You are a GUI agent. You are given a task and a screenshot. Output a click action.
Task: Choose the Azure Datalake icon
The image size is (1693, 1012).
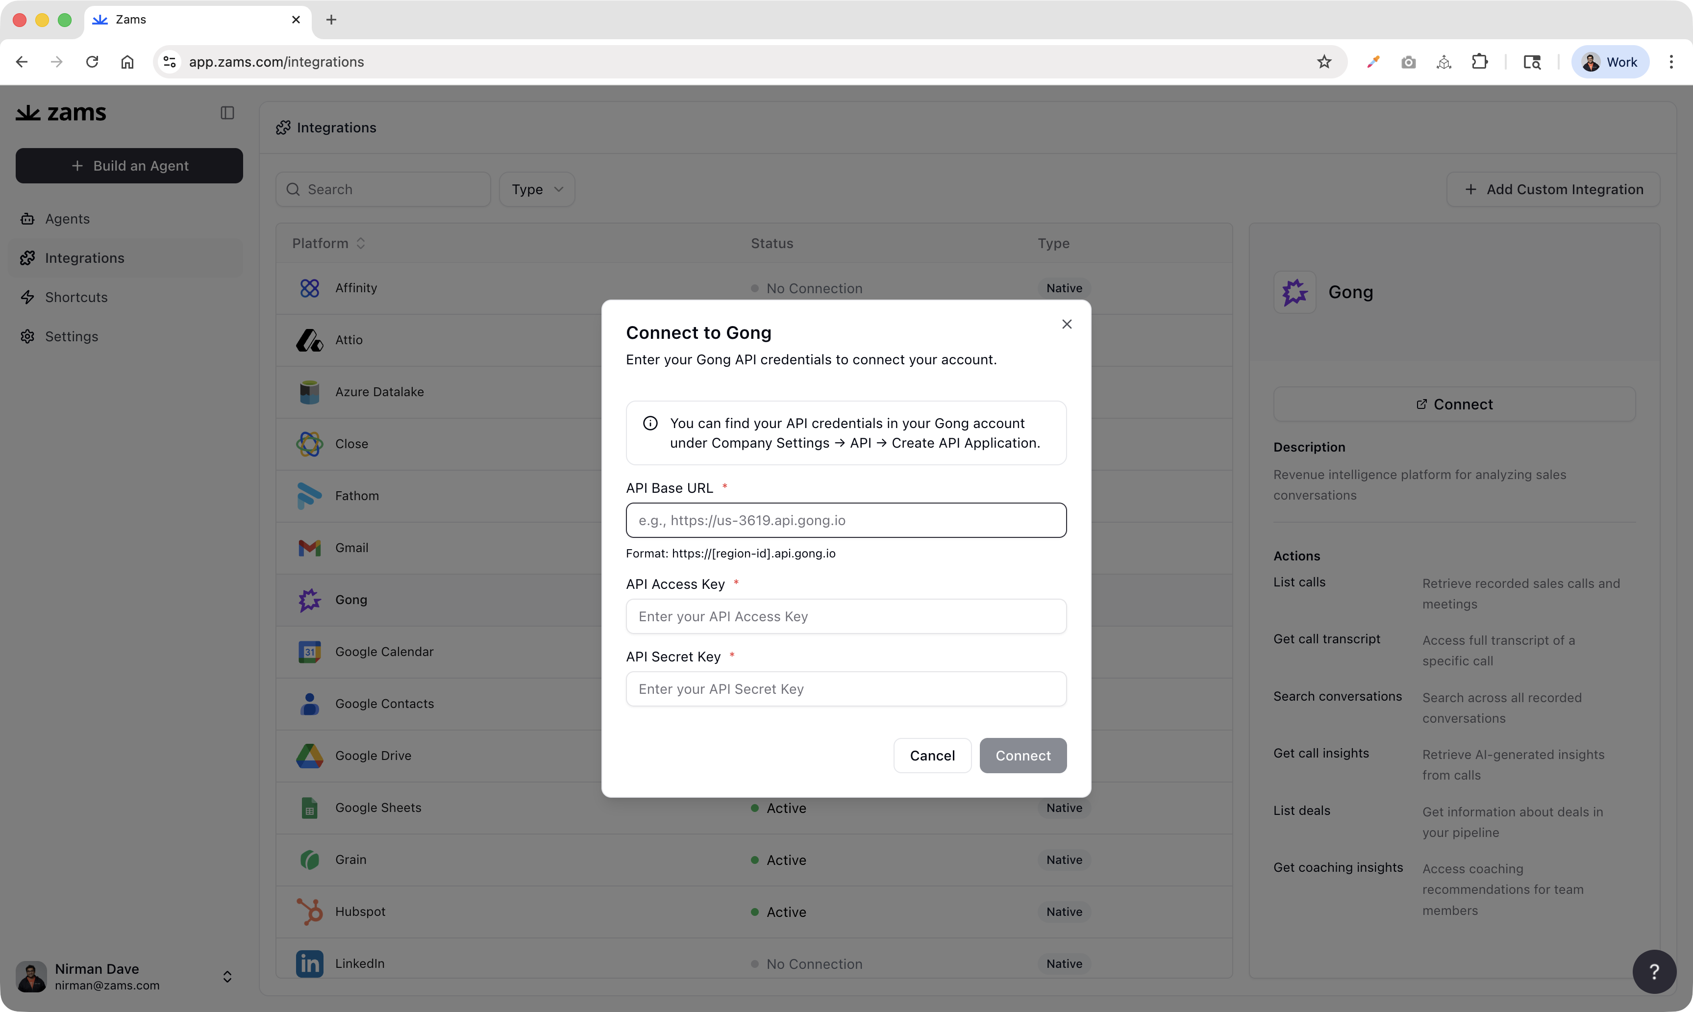click(309, 392)
